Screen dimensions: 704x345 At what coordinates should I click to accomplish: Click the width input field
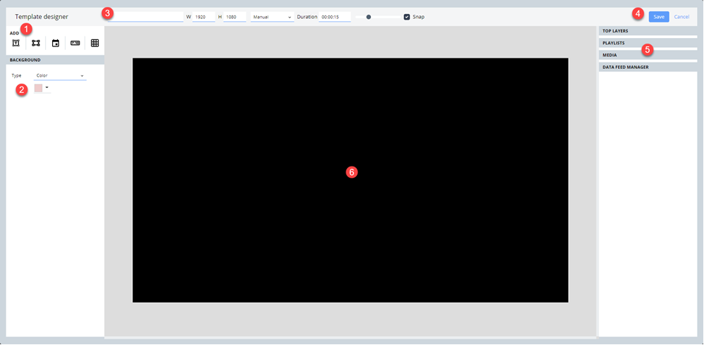(x=203, y=17)
